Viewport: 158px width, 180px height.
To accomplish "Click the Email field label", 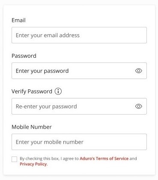I will coord(18,20).
